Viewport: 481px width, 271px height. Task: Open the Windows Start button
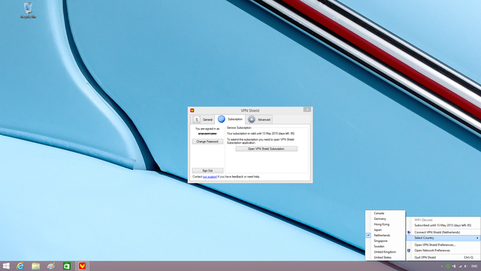tap(6, 266)
